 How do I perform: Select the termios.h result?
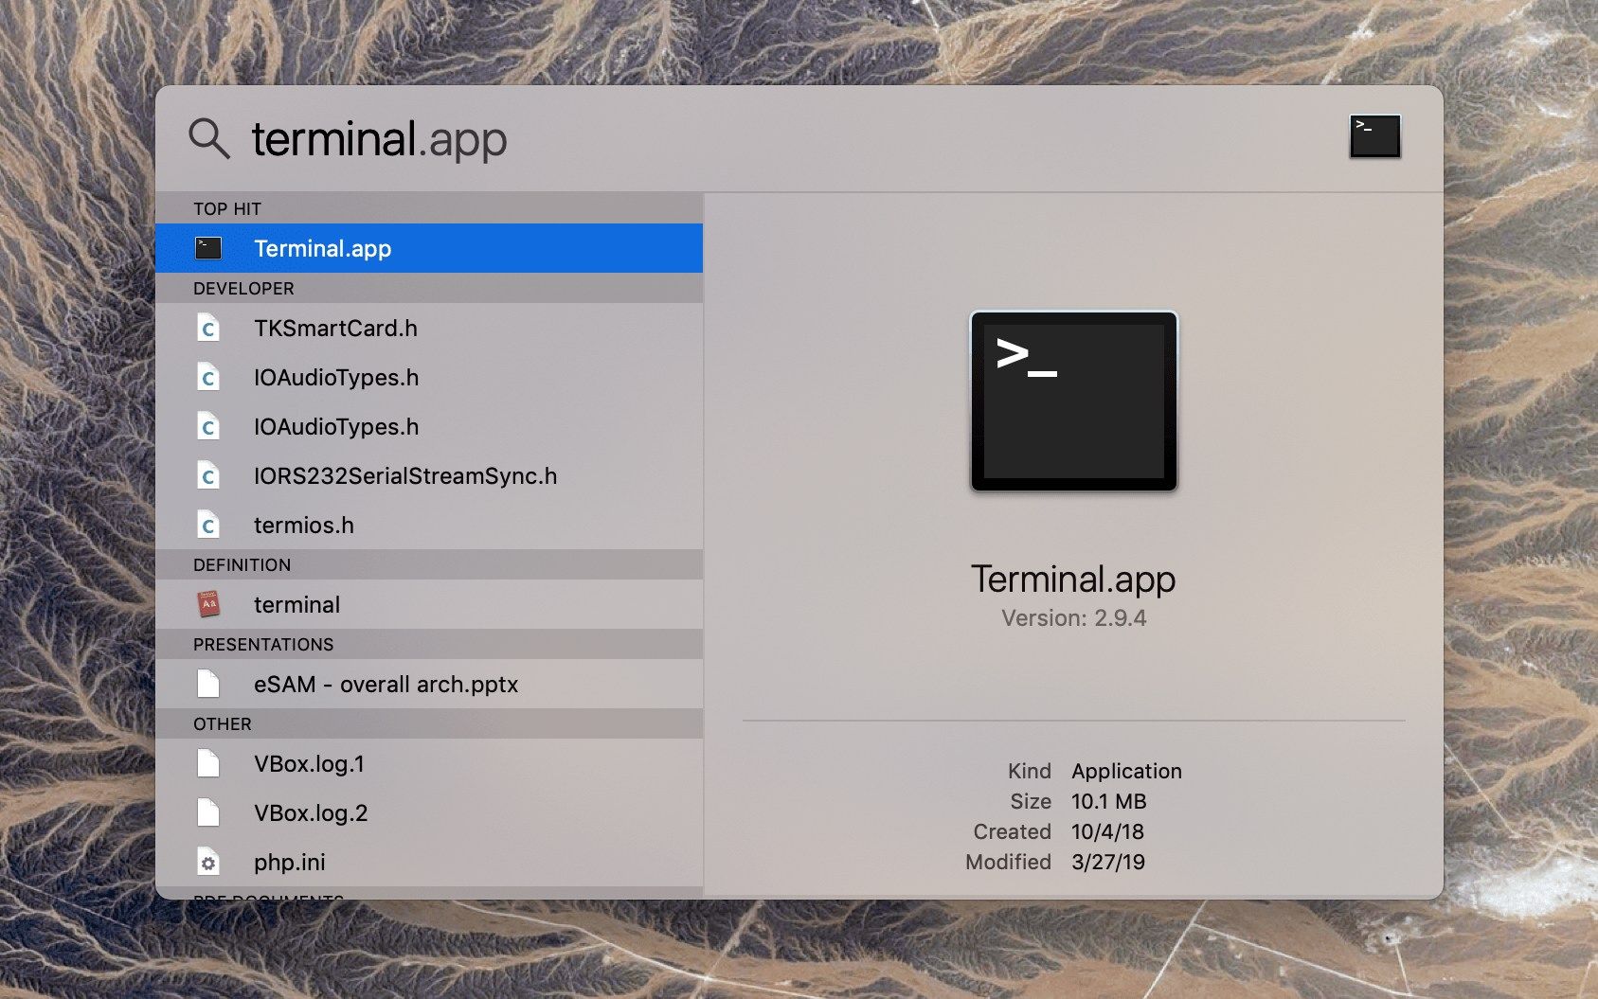(429, 525)
